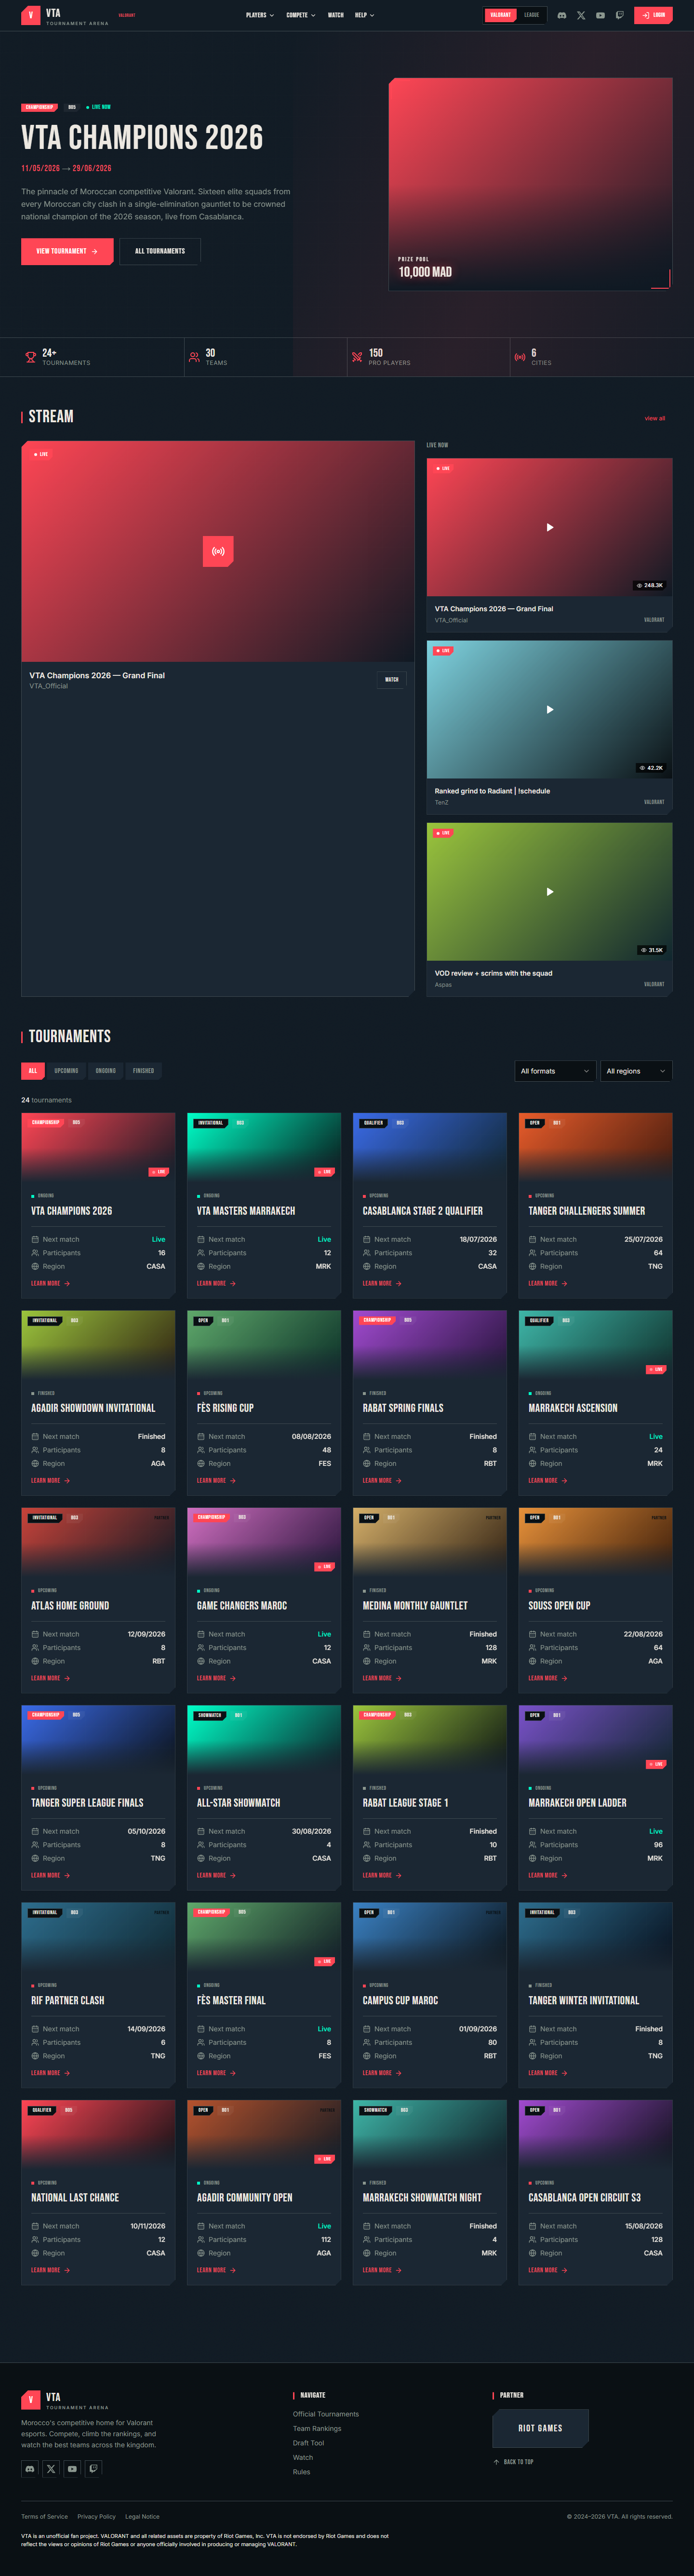
Task: Click the up-arrow icon next to Back to Top
Action: [x=496, y=2462]
